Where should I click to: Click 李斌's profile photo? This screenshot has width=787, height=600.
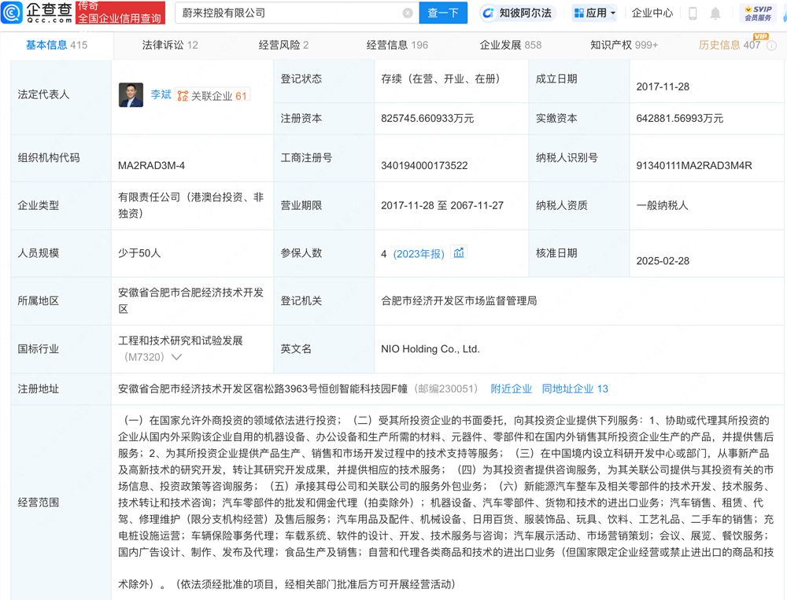(131, 94)
